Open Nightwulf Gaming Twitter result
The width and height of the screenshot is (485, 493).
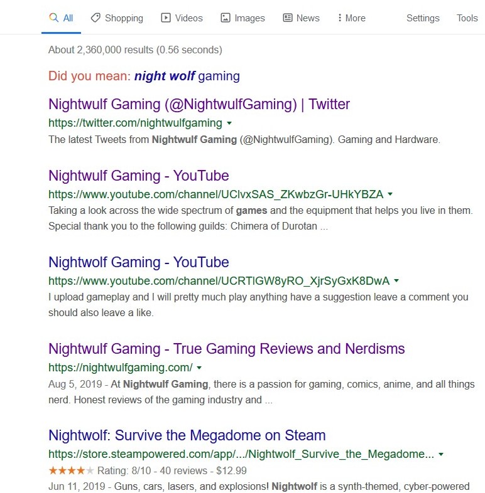(199, 104)
